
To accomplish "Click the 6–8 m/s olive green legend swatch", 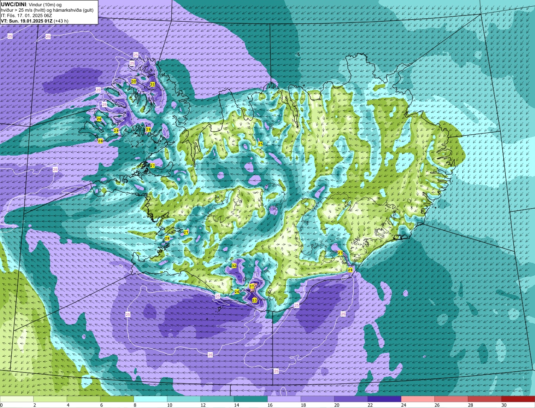I will (117, 399).
